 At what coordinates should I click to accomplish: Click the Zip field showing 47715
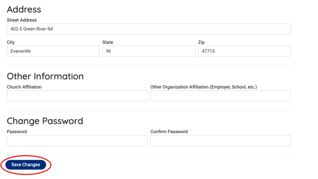click(x=244, y=51)
